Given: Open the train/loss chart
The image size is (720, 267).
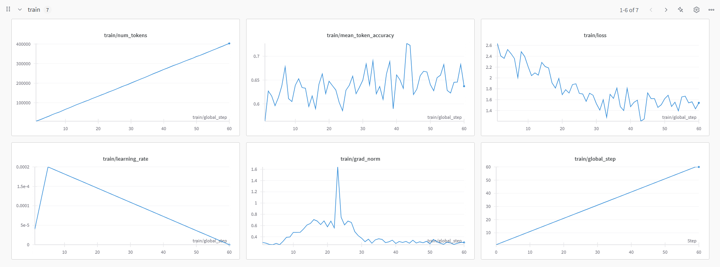Looking at the screenshot, I should (x=595, y=77).
